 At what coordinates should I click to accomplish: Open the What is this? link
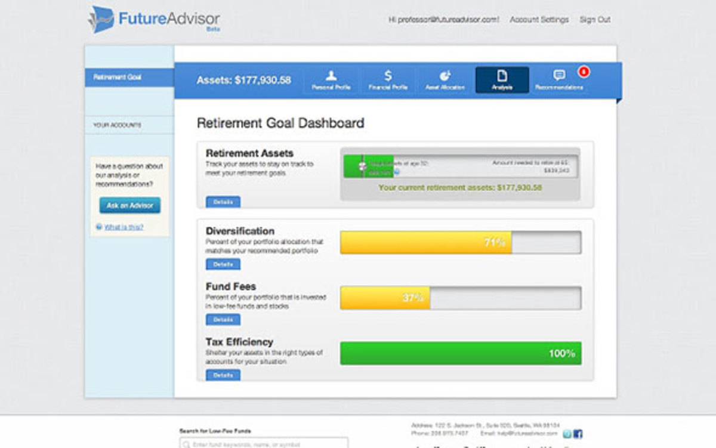click(124, 227)
